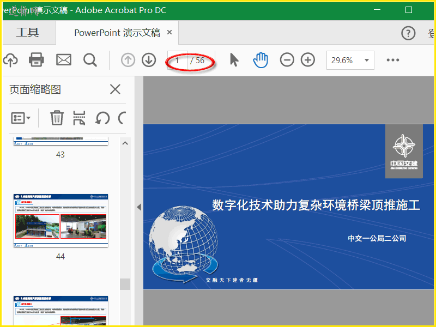Image resolution: width=436 pixels, height=327 pixels.
Task: Minimize the Acrobat window
Action: point(377,10)
